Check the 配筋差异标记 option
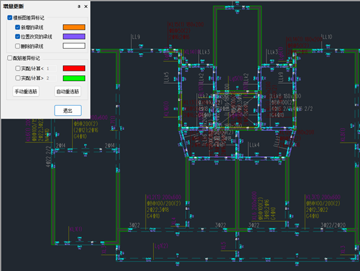The width and height of the screenshot is (360, 271). [10, 58]
